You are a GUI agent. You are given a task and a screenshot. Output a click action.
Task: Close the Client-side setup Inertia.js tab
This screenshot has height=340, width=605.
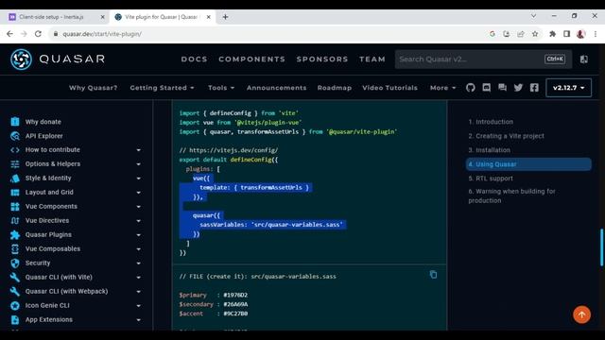click(102, 17)
